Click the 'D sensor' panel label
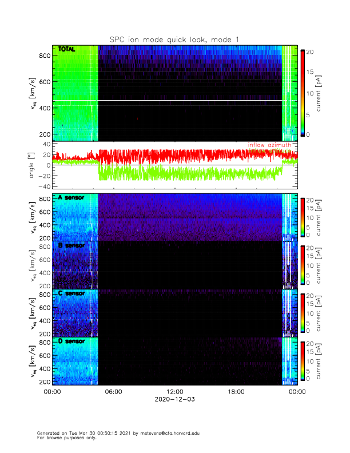 tap(71, 341)
